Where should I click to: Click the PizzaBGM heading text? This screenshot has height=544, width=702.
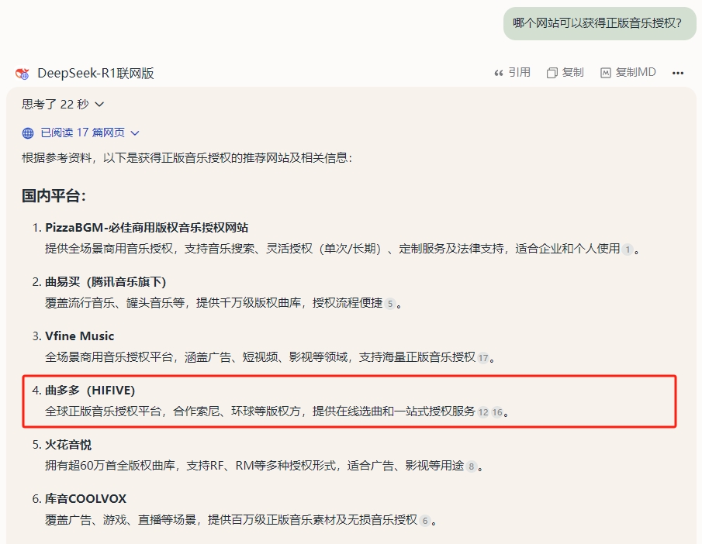pos(147,228)
